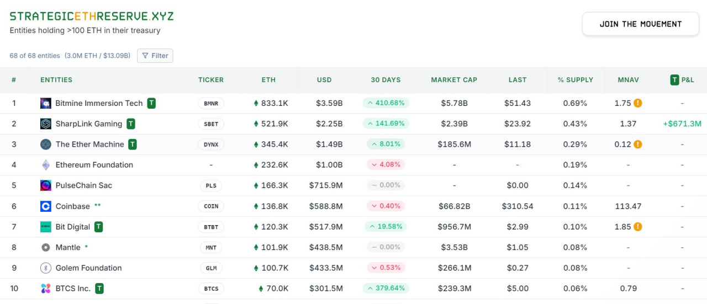
Task: Click the SharpLink Gaming logo icon
Action: click(46, 124)
